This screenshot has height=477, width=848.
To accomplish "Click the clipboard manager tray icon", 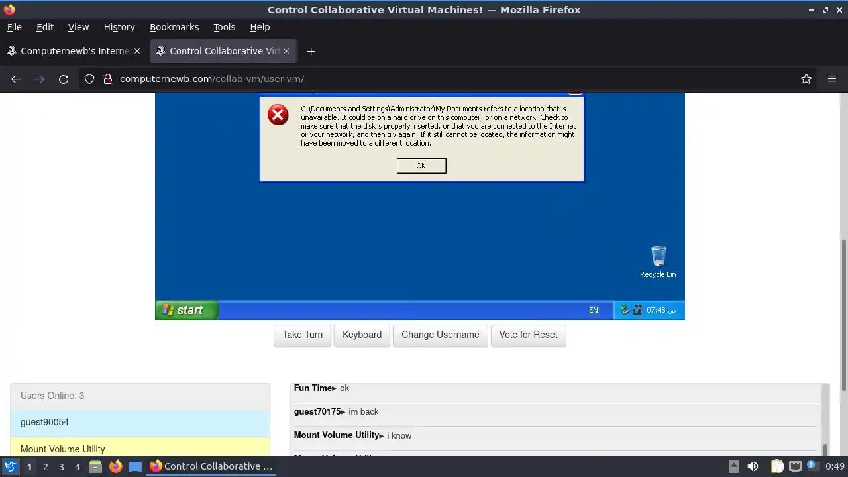I will (777, 466).
